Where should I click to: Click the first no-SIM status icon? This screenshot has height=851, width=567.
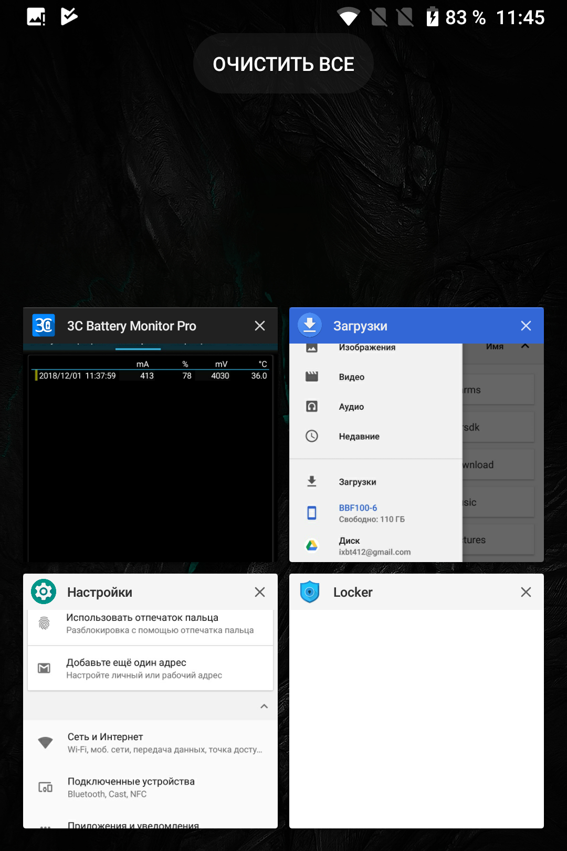pos(379,17)
